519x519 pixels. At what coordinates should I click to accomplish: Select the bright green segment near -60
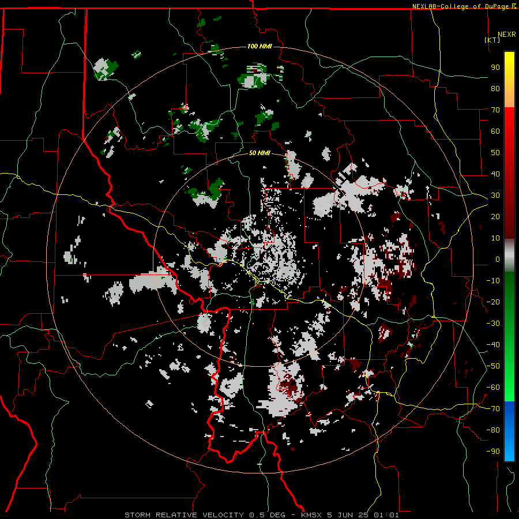coord(509,388)
